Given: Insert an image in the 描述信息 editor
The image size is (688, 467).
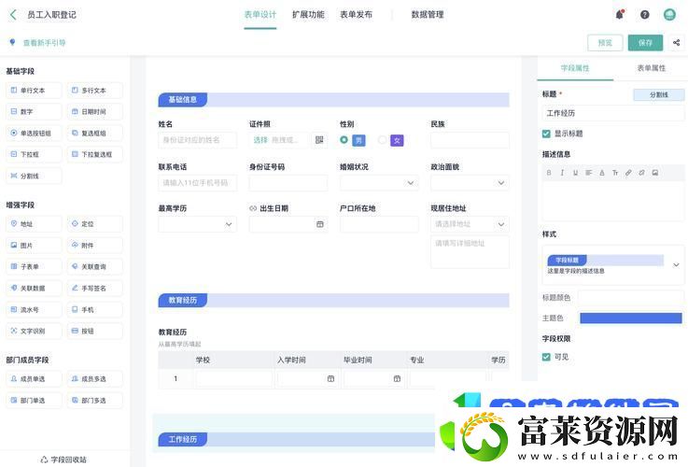Looking at the screenshot, I should (x=655, y=173).
